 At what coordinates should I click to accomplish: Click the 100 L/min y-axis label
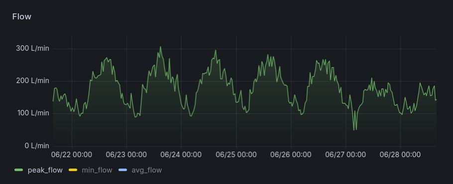pyautogui.click(x=33, y=113)
